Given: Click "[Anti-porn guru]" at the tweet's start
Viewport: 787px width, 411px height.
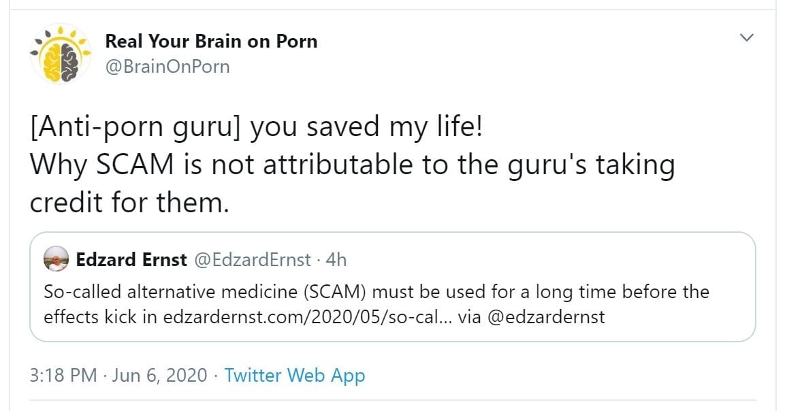Looking at the screenshot, I should click(x=136, y=127).
